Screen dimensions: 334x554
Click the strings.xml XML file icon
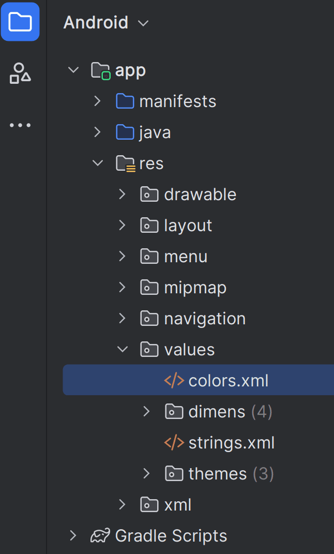coord(174,443)
